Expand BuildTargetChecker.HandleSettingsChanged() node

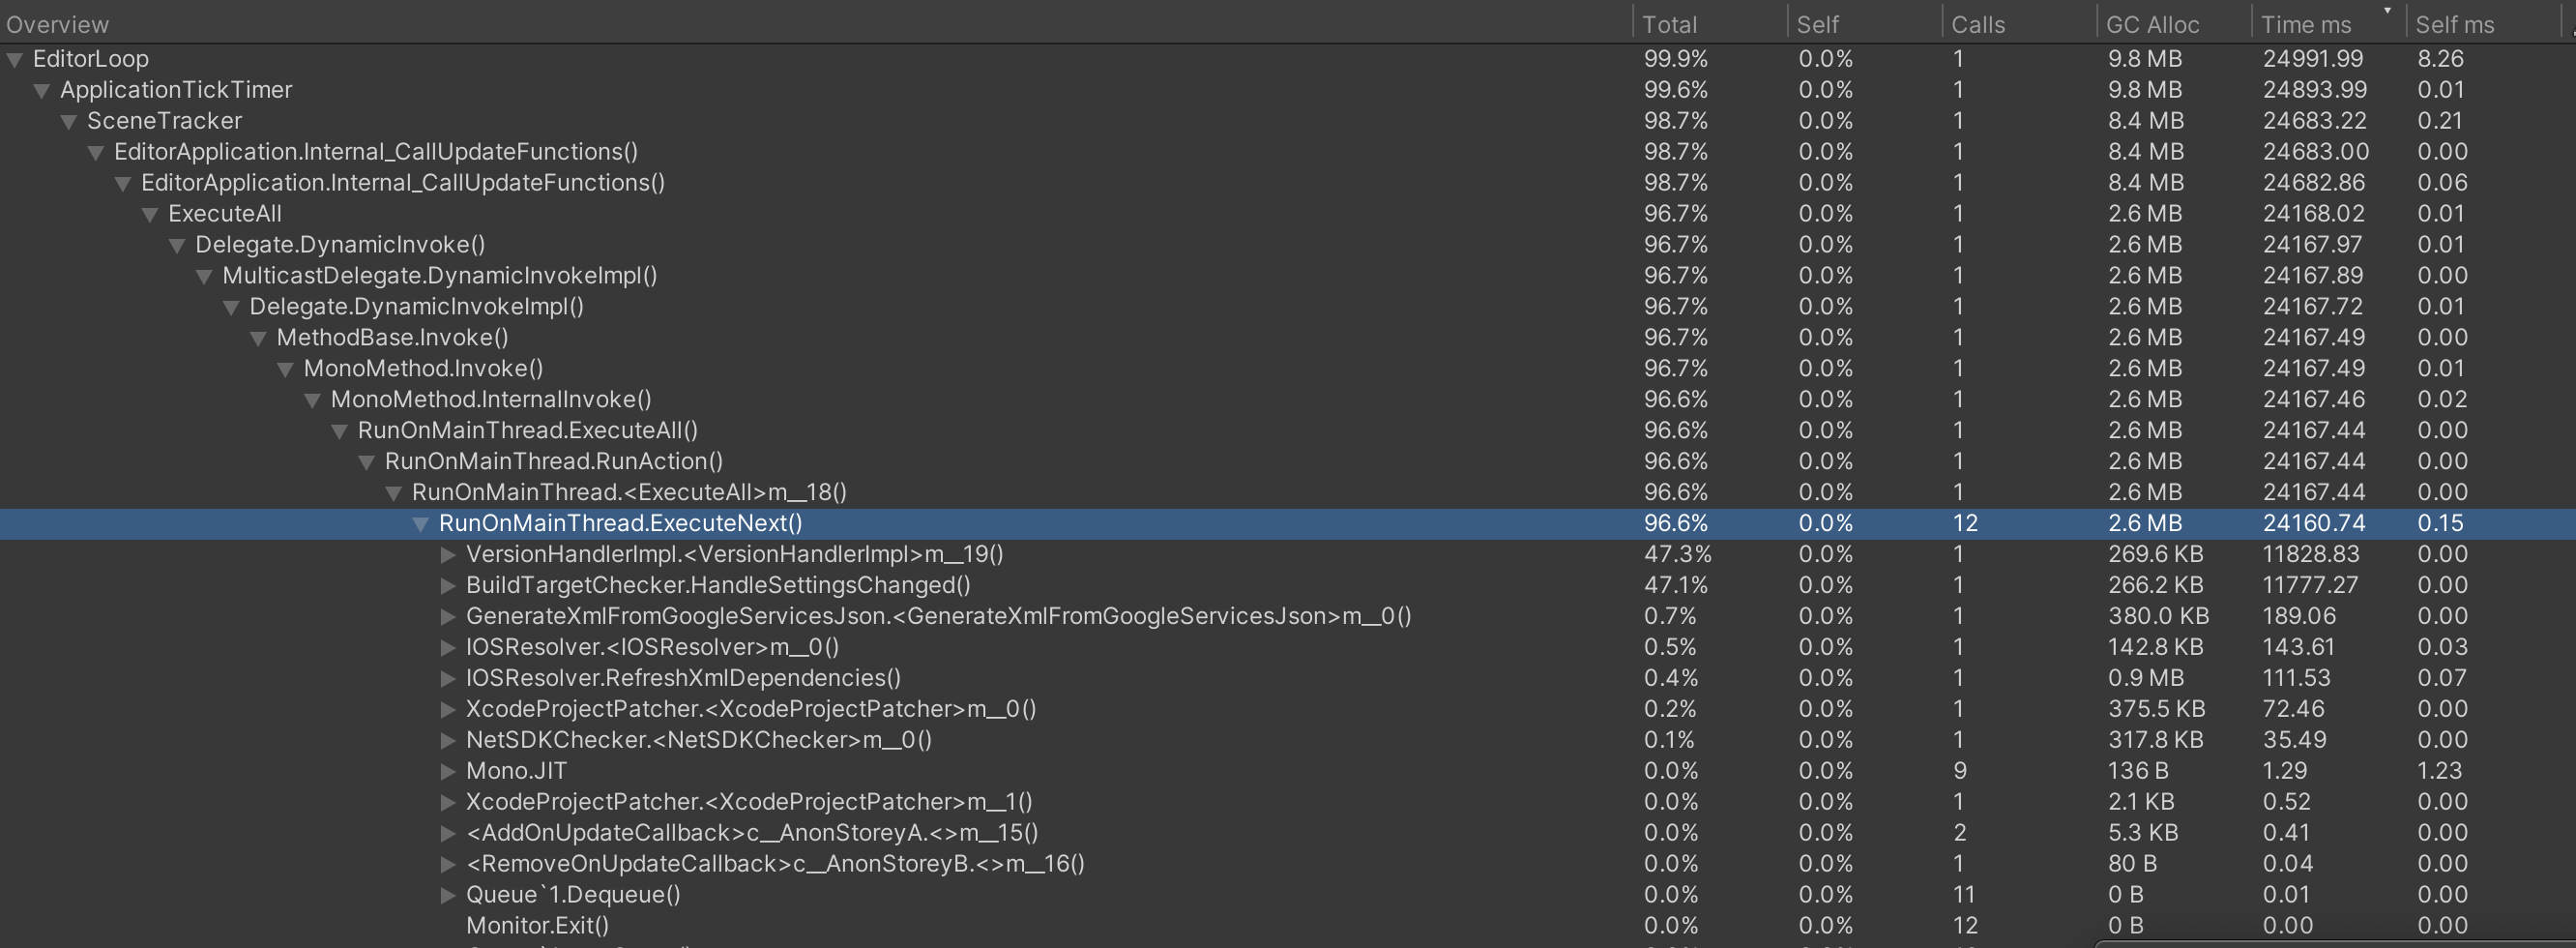pyautogui.click(x=448, y=585)
